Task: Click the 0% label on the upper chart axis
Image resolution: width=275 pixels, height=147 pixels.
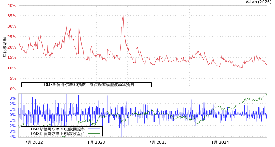Action: tap(13, 89)
